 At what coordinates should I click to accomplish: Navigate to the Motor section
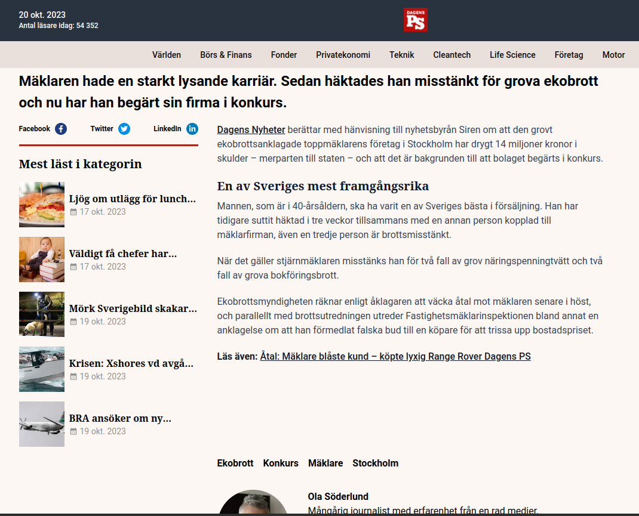[x=613, y=55]
